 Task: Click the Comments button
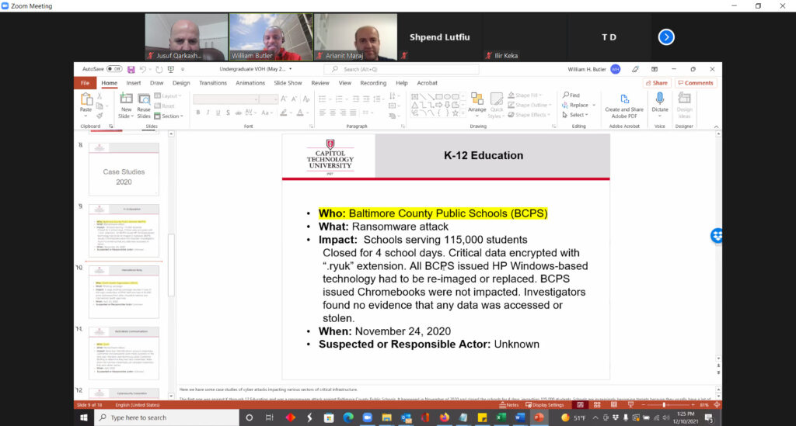tap(696, 83)
